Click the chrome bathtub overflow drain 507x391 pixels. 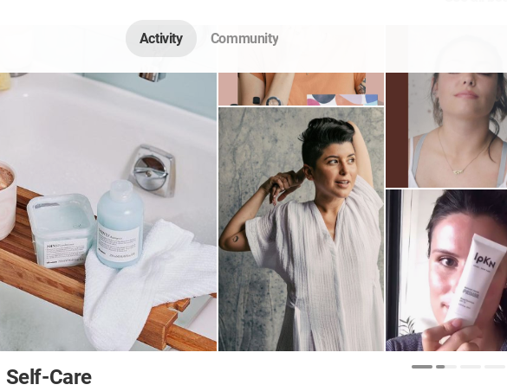(152, 170)
